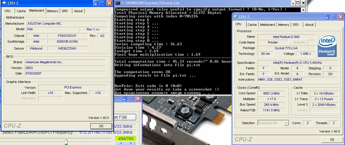Click the Level 2 cache 2 x 2048 KBytes value
This screenshot has height=145, width=345.
click(324, 105)
